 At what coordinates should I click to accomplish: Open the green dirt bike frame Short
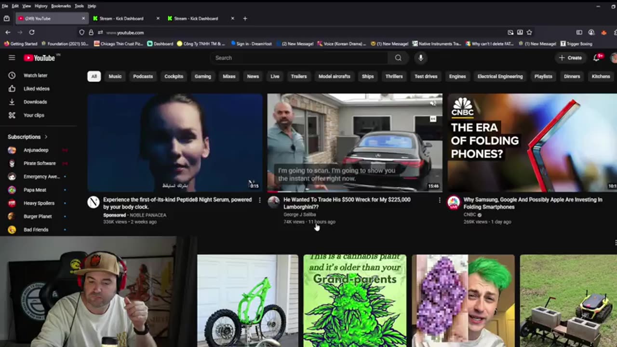(248, 301)
